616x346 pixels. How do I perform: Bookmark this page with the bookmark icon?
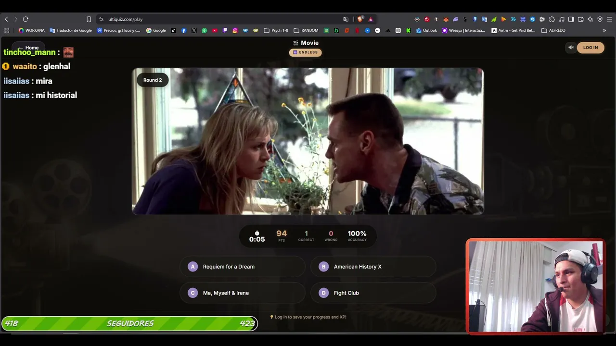coord(89,19)
